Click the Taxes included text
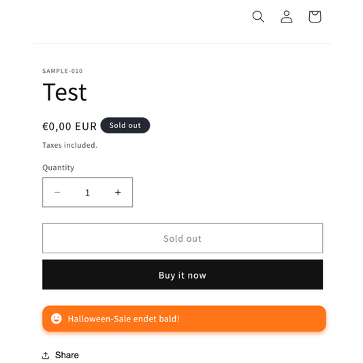The height and width of the screenshot is (363, 363). 69,145
